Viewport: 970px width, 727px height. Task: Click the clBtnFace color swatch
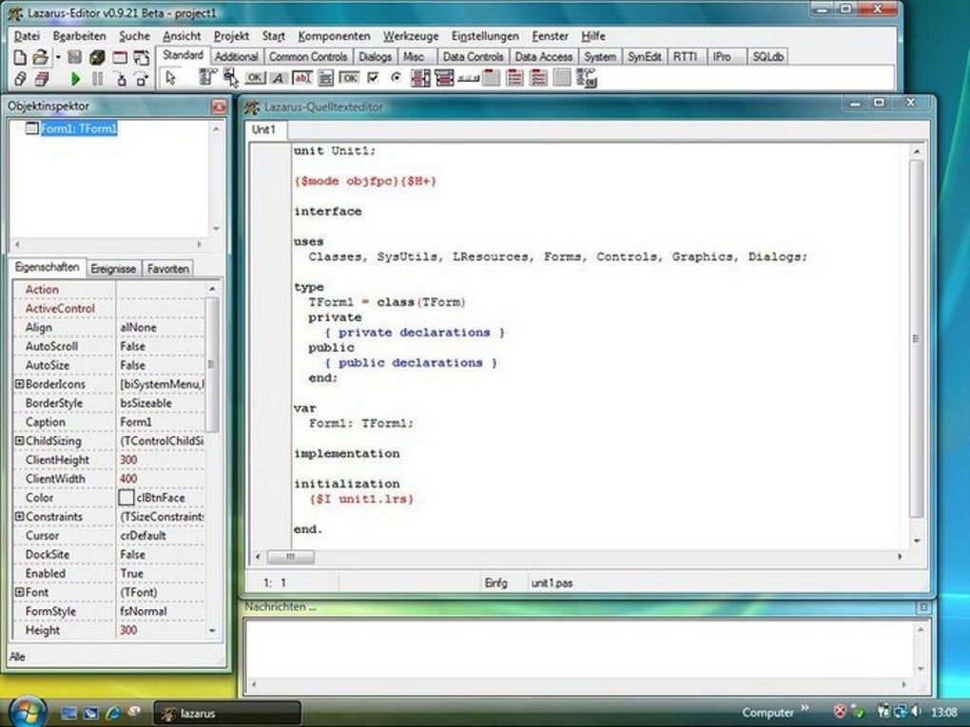pos(126,498)
